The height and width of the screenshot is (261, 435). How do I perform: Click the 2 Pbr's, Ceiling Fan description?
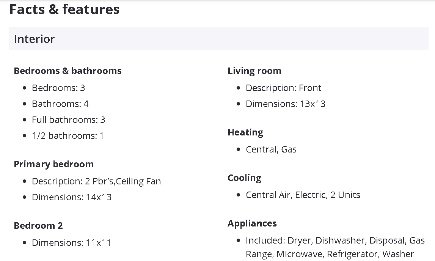tap(96, 181)
